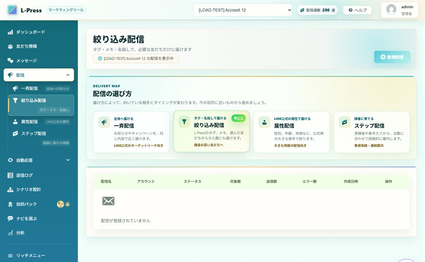Click the 分析 line chart icon

click(10, 233)
